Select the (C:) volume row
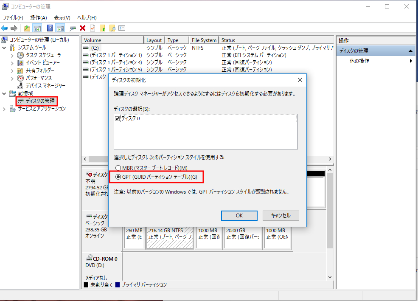Image resolution: width=418 pixels, height=301 pixels. [x=208, y=48]
